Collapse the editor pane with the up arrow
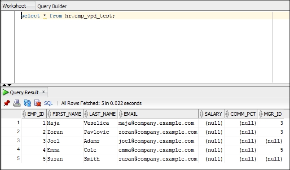This screenshot has height=170, width=290. click(x=4, y=85)
